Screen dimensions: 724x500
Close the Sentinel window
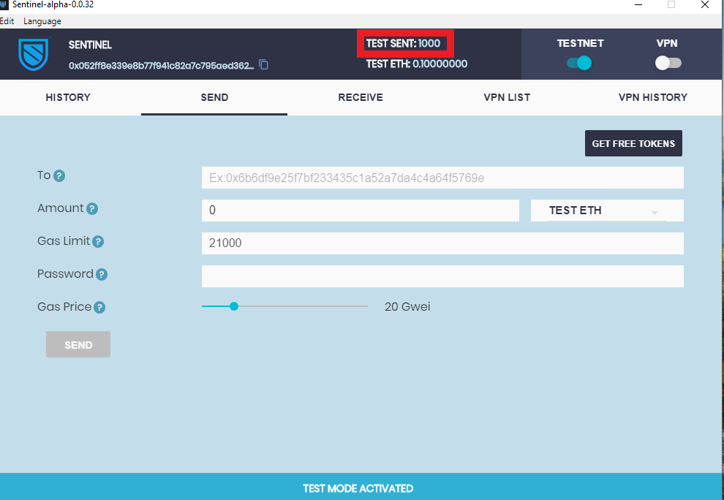pos(704,5)
